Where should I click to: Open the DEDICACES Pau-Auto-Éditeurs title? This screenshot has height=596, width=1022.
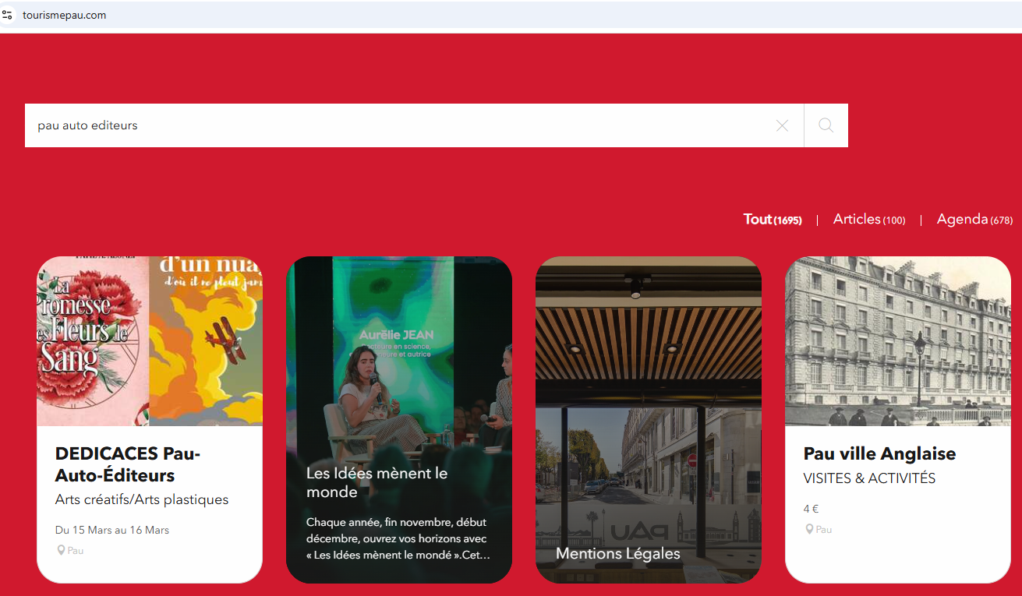tap(127, 464)
